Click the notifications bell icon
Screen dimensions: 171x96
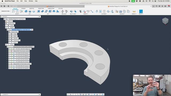click(162, 6)
